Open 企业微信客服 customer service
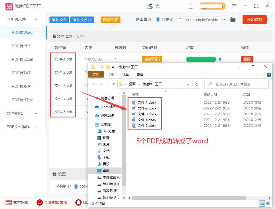Viewport: 275px width, 209px height. (x=52, y=203)
